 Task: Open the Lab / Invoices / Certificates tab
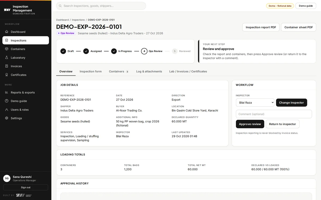tap(188, 71)
